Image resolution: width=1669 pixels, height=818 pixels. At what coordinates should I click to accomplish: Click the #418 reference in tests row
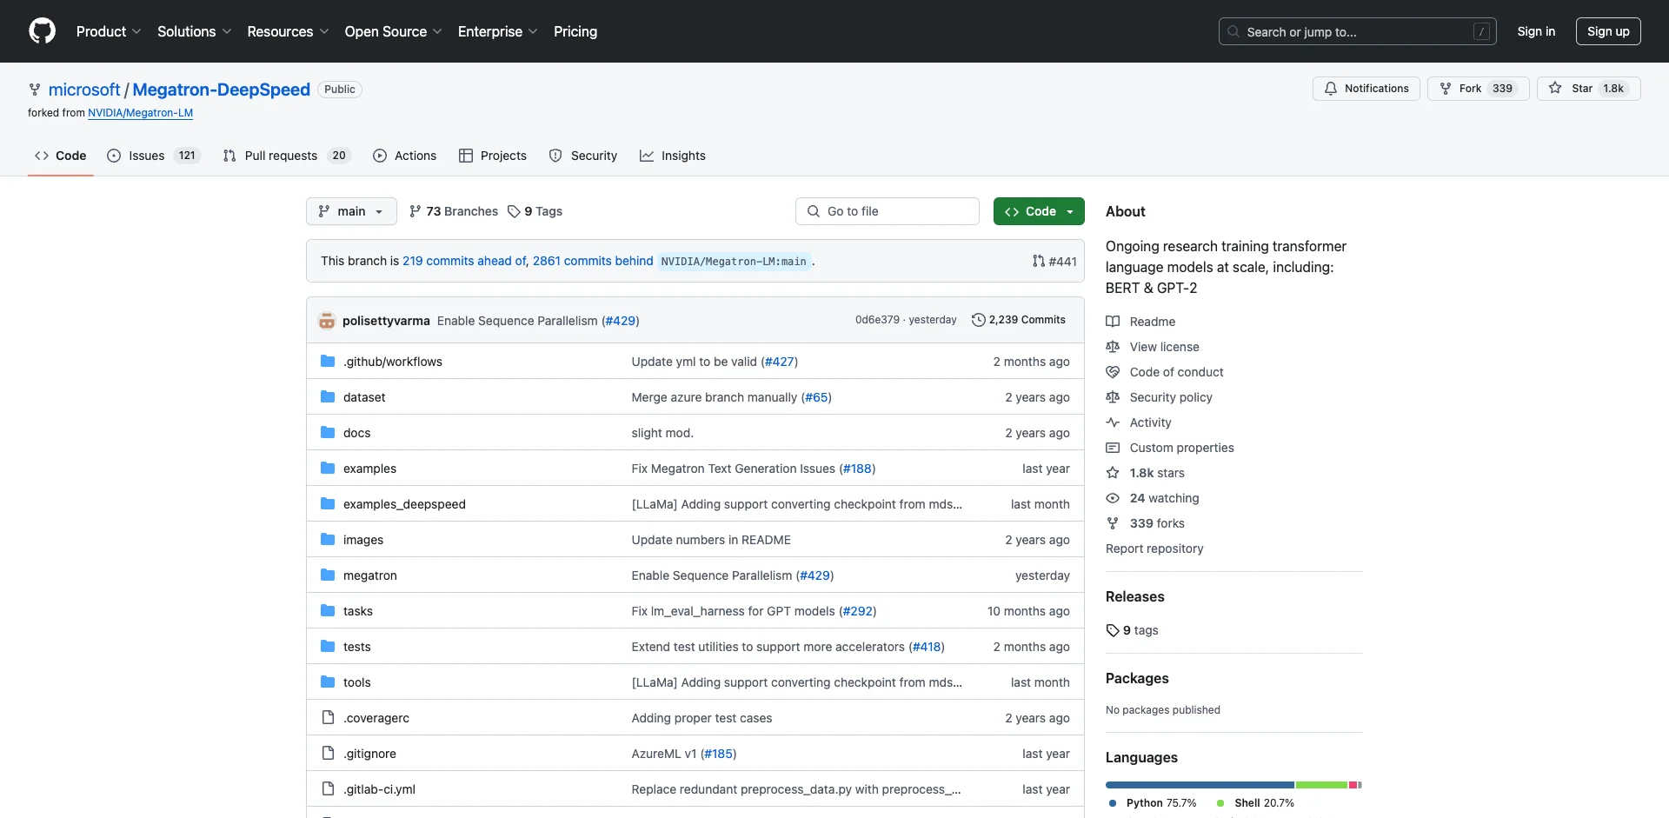927,647
